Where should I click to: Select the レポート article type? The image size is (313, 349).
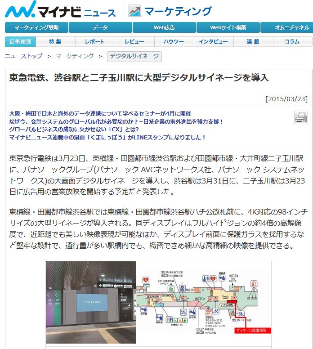[95, 42]
